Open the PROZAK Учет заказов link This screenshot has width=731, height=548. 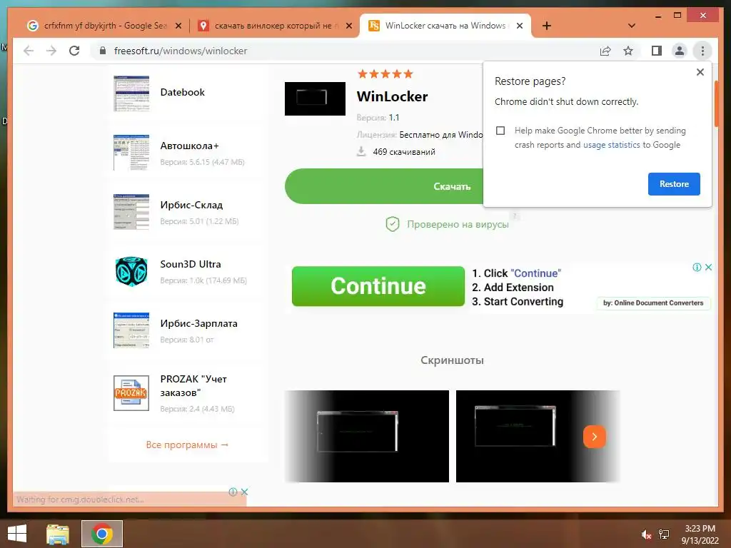pos(193,386)
